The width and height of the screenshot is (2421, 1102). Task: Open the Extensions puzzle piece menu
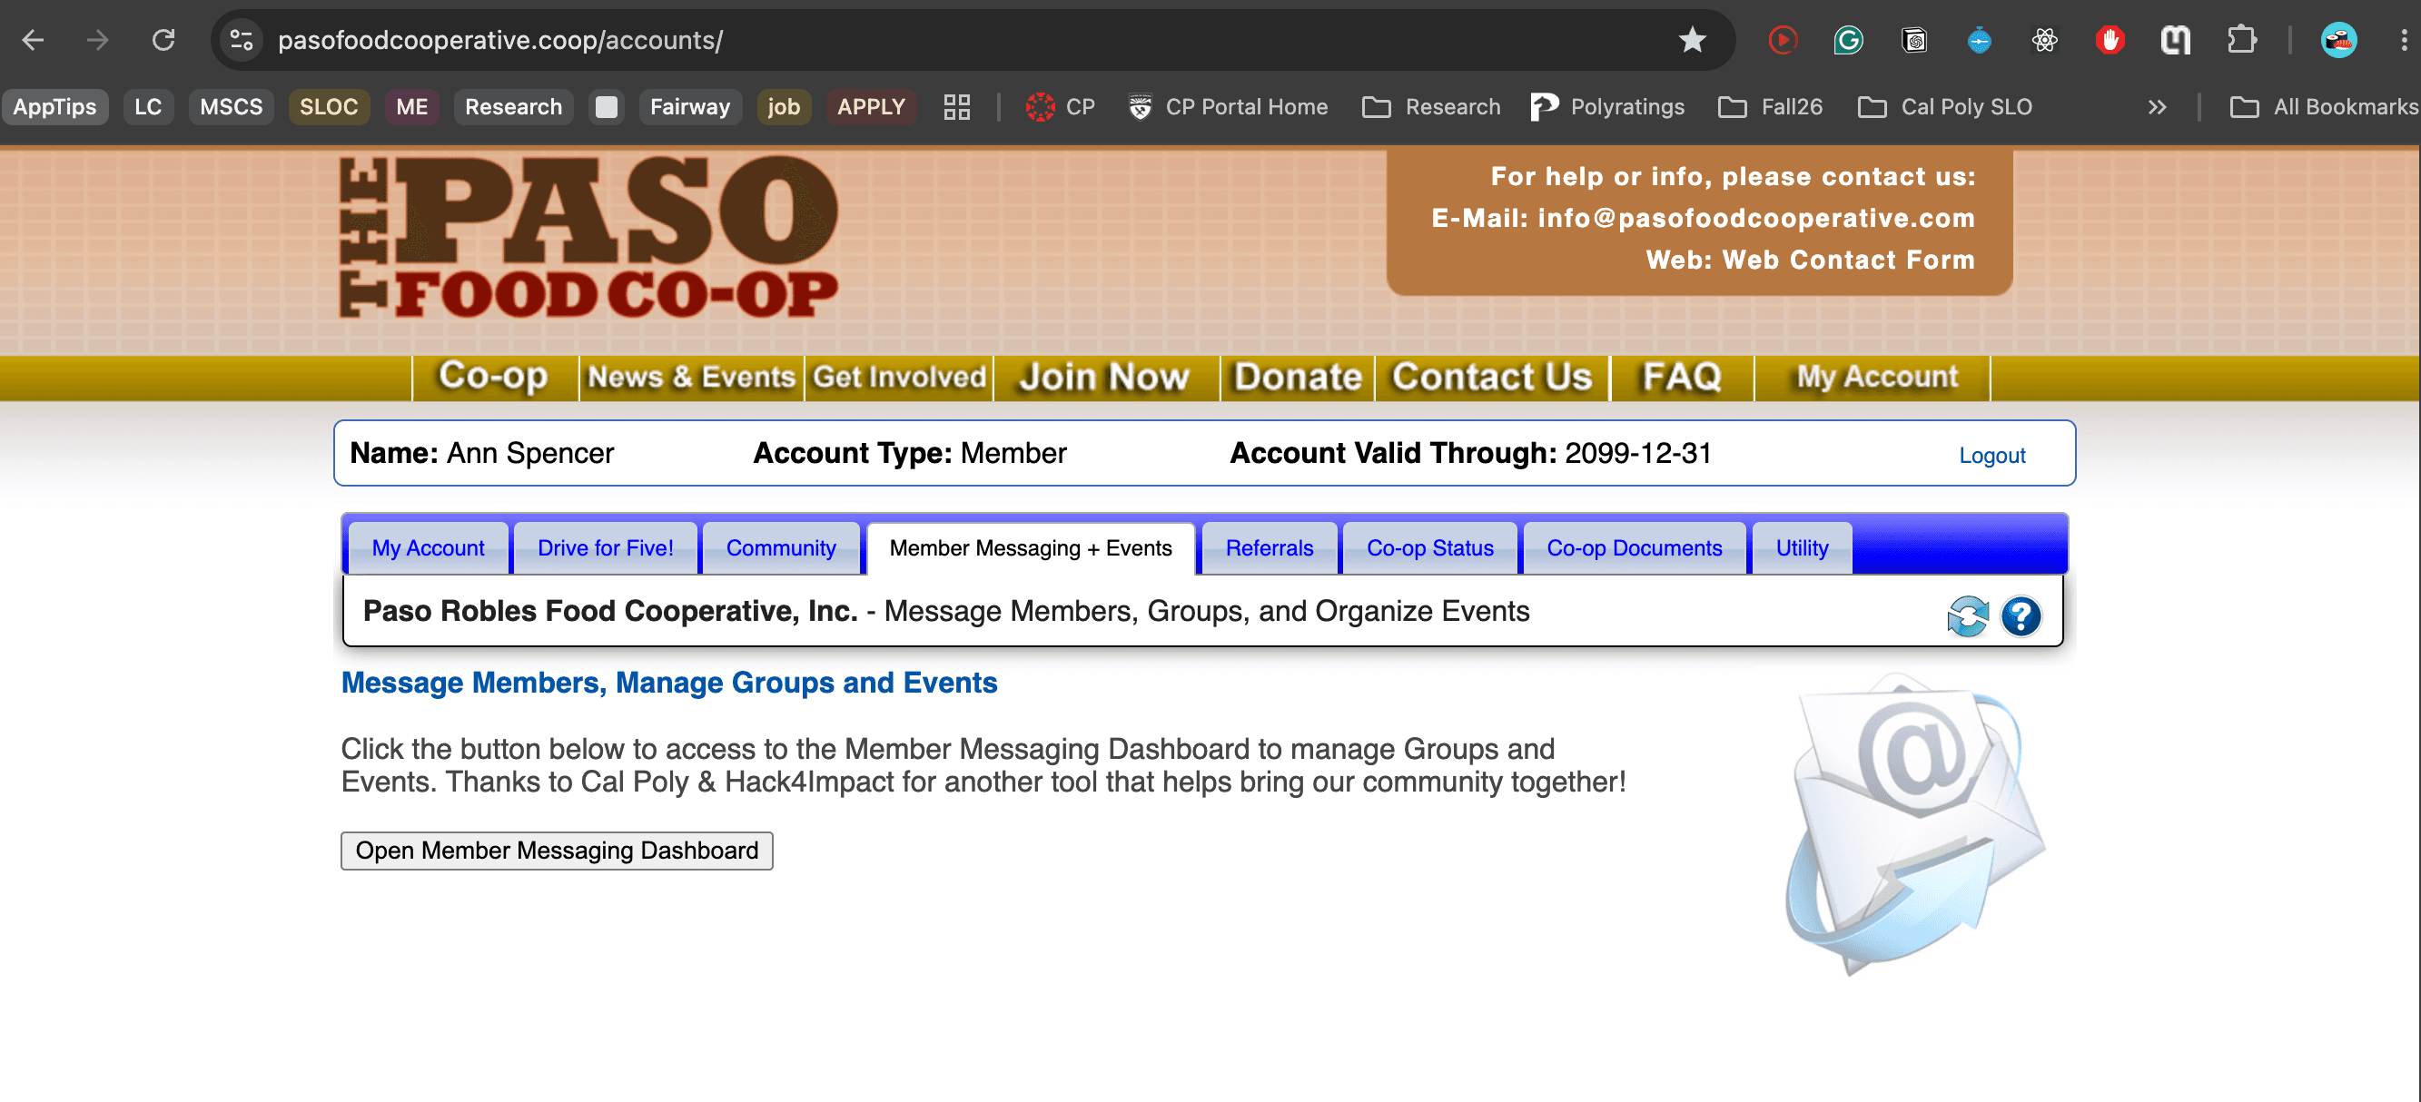(x=2241, y=41)
